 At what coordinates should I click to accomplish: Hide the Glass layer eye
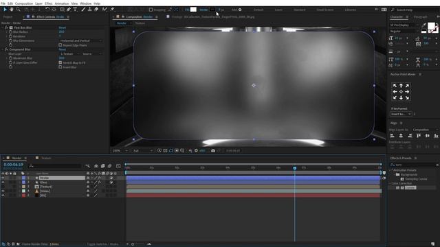tap(3, 183)
